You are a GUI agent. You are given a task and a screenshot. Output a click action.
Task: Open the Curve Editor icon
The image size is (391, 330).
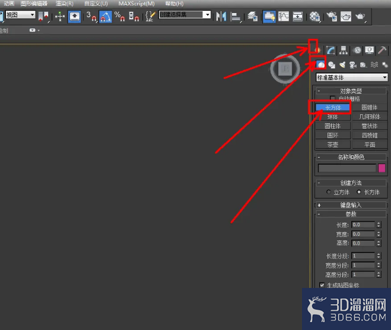click(x=284, y=17)
